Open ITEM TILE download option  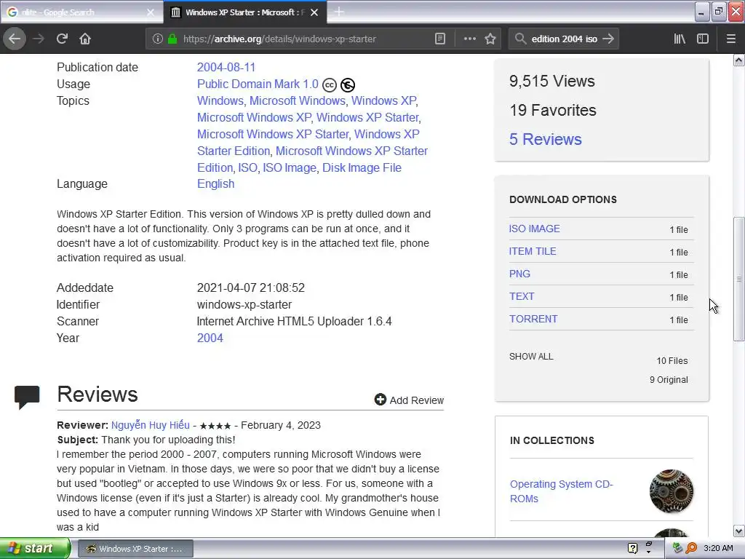pyautogui.click(x=532, y=251)
